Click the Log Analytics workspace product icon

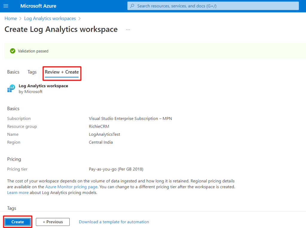pyautogui.click(x=11, y=88)
